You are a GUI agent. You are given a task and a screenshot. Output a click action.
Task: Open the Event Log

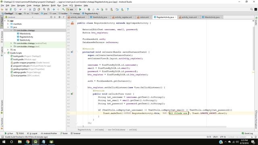[x=247, y=133]
